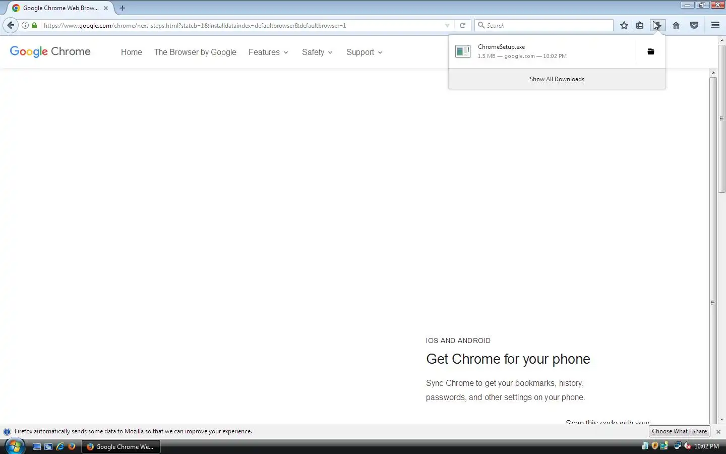Click ChromeSetup.exe download entry name
Screen dimensions: 726x454
point(501,47)
